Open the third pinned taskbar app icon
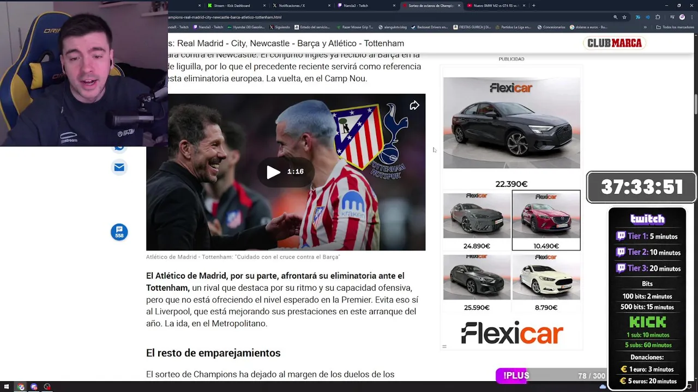This screenshot has width=698, height=392. 47,387
